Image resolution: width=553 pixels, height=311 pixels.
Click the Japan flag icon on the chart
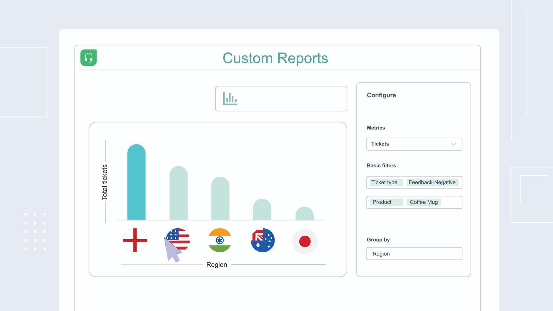[x=305, y=241]
